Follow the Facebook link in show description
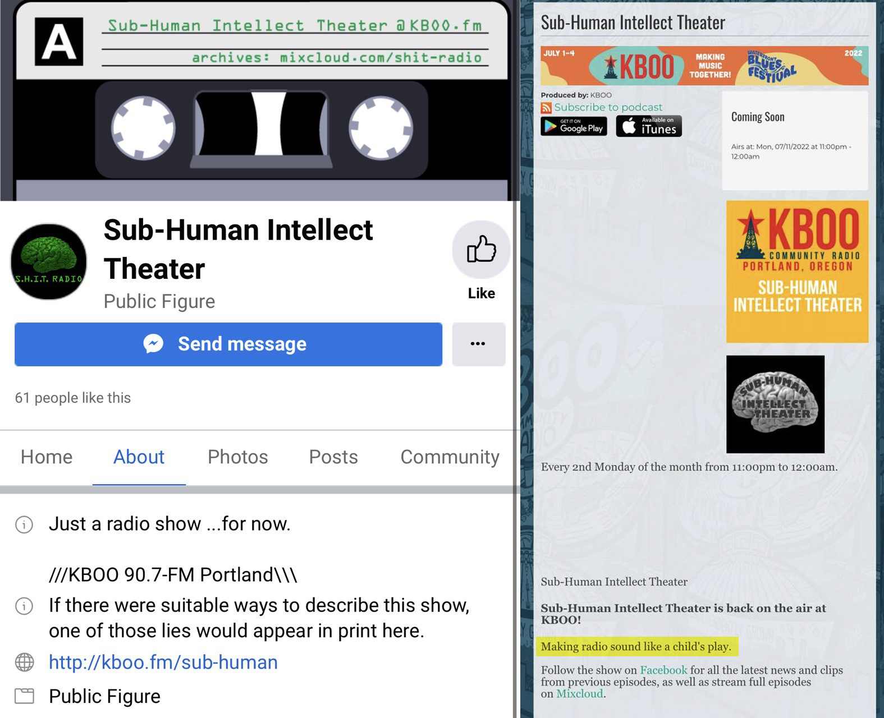The width and height of the screenshot is (884, 718). (x=663, y=670)
